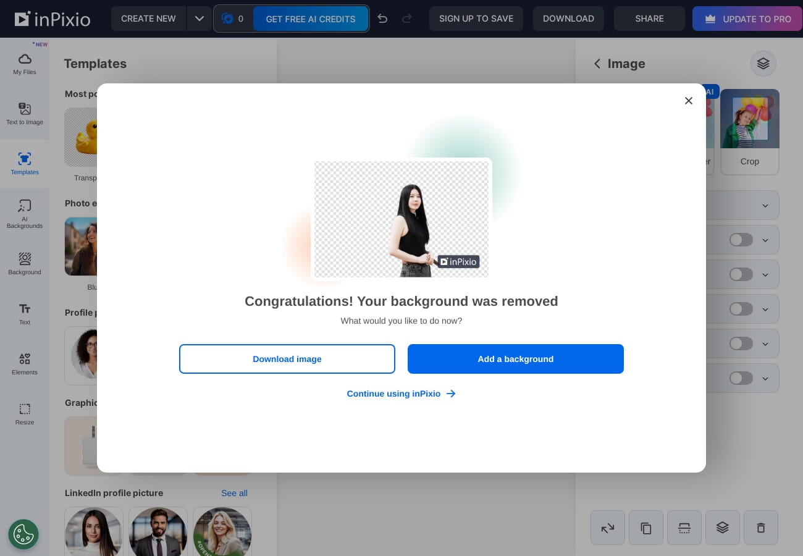This screenshot has height=556, width=803.
Task: Select Text to Image tool
Action: [x=25, y=114]
